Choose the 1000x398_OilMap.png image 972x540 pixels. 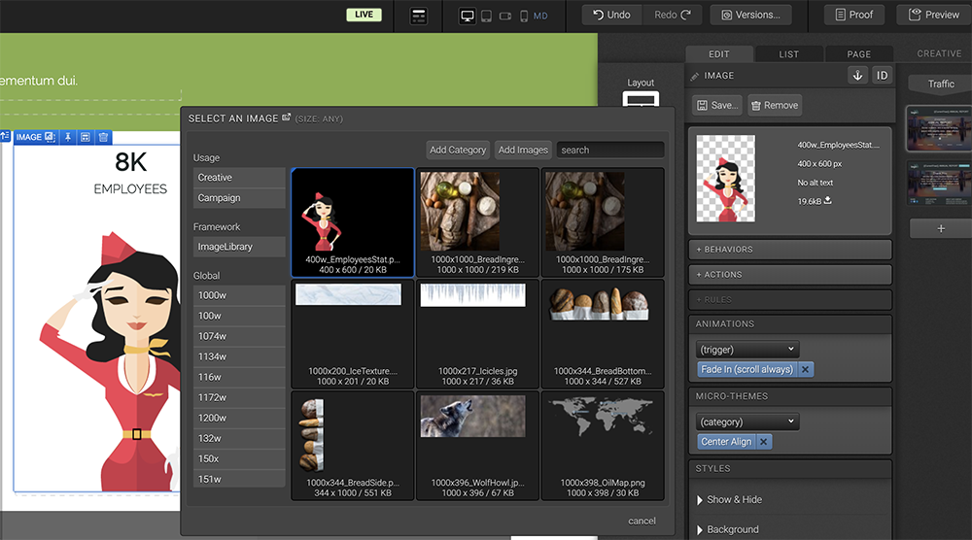point(603,445)
